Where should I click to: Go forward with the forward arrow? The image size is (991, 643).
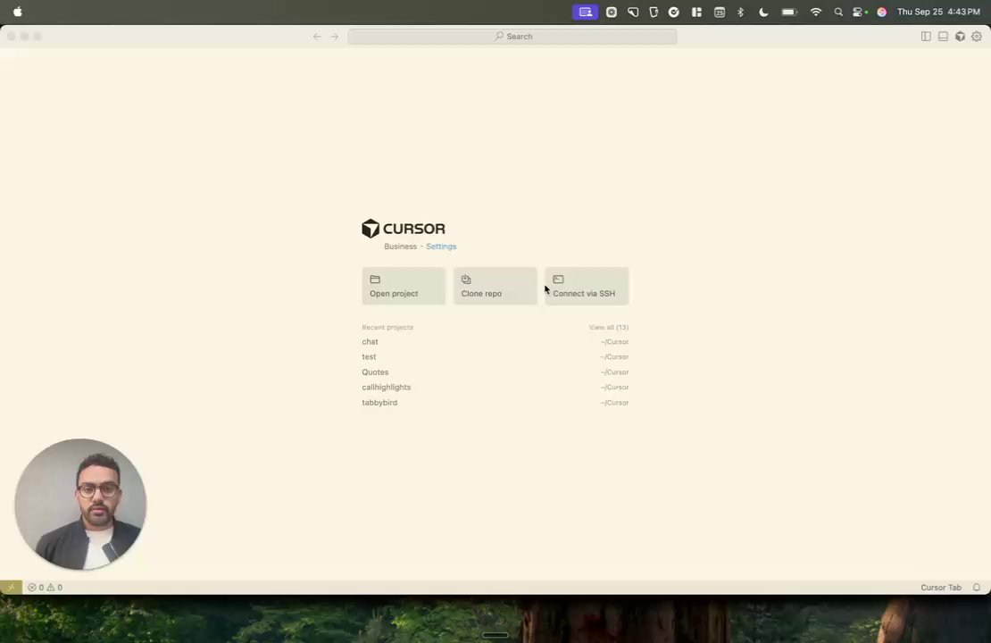334,37
